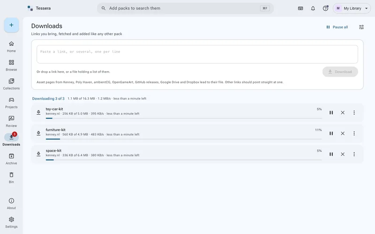Click the space-kit download icon
This screenshot has width=375, height=234.
[38, 154]
